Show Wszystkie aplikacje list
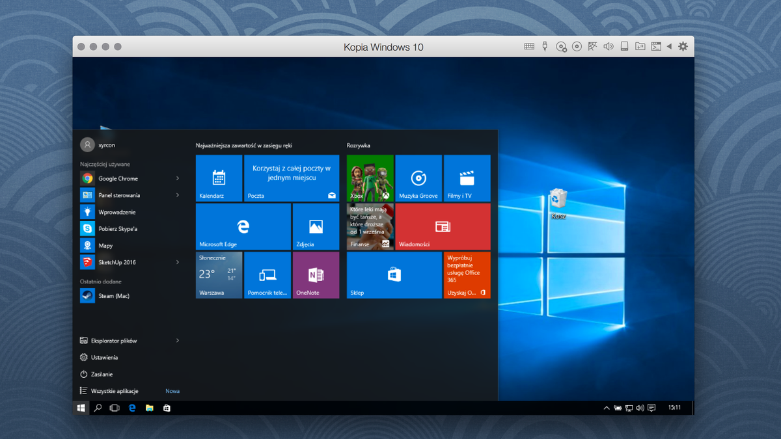Screen dimensions: 781x439 (x=115, y=391)
